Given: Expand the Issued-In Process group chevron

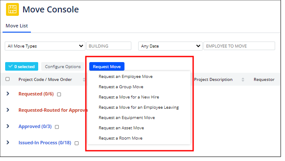Looking at the screenshot, I should click(x=8, y=143).
